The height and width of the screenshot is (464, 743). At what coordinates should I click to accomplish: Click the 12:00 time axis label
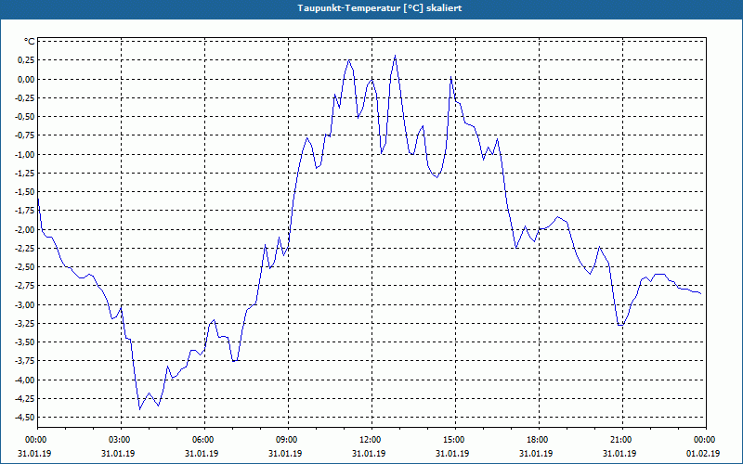(x=371, y=440)
